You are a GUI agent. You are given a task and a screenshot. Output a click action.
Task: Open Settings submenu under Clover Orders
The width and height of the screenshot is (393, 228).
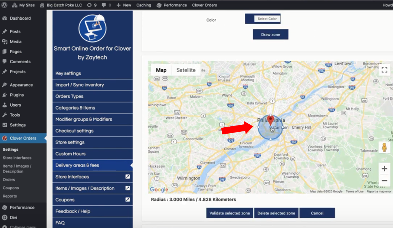point(10,150)
